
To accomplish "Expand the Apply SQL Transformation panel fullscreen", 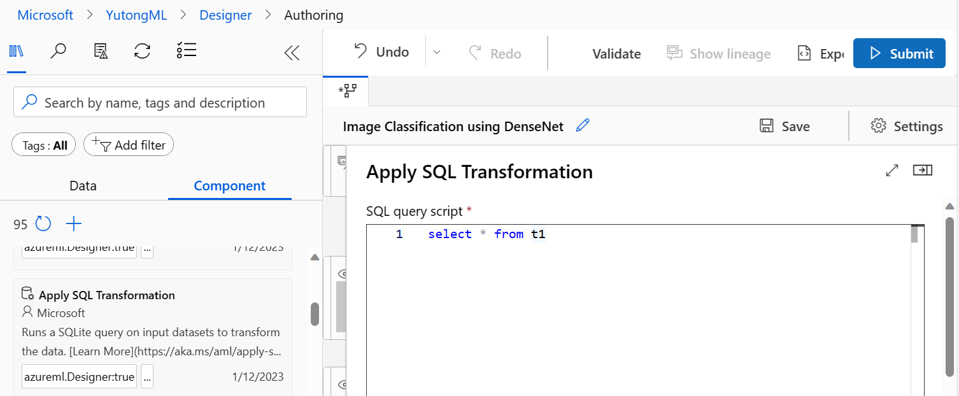I will click(x=892, y=170).
